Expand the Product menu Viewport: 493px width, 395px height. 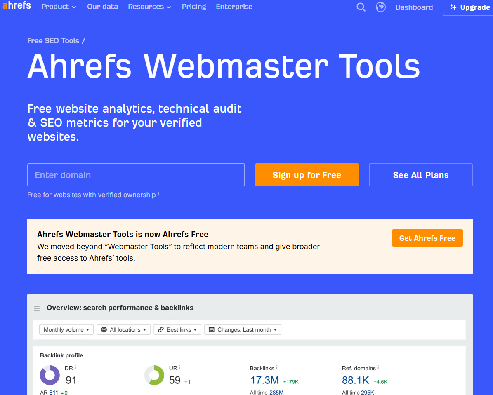point(59,7)
